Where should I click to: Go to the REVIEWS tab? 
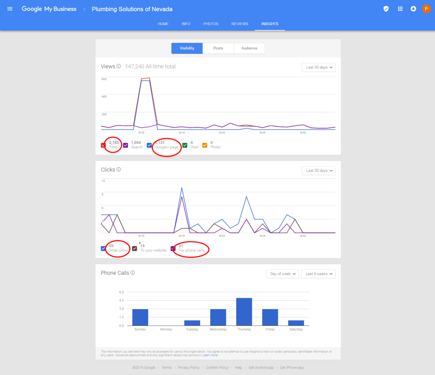point(240,24)
